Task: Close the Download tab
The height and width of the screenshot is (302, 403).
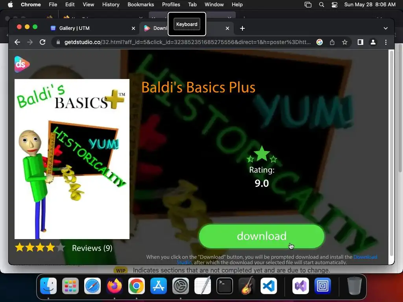Action: (x=227, y=28)
